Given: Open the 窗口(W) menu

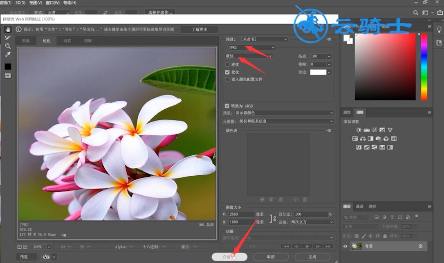Looking at the screenshot, I should pyautogui.click(x=53, y=2).
